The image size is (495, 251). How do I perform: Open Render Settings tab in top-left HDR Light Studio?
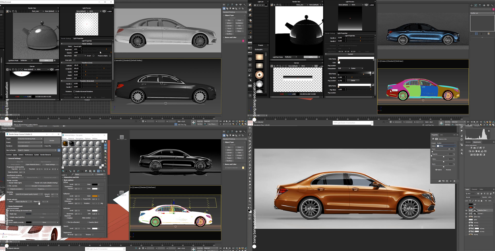(x=66, y=38)
